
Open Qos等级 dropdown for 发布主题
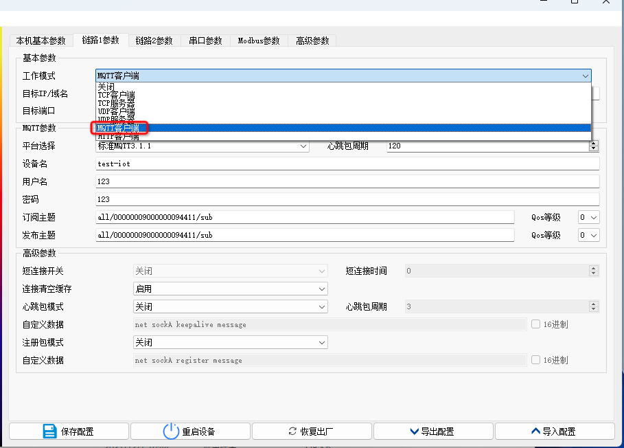pos(588,234)
